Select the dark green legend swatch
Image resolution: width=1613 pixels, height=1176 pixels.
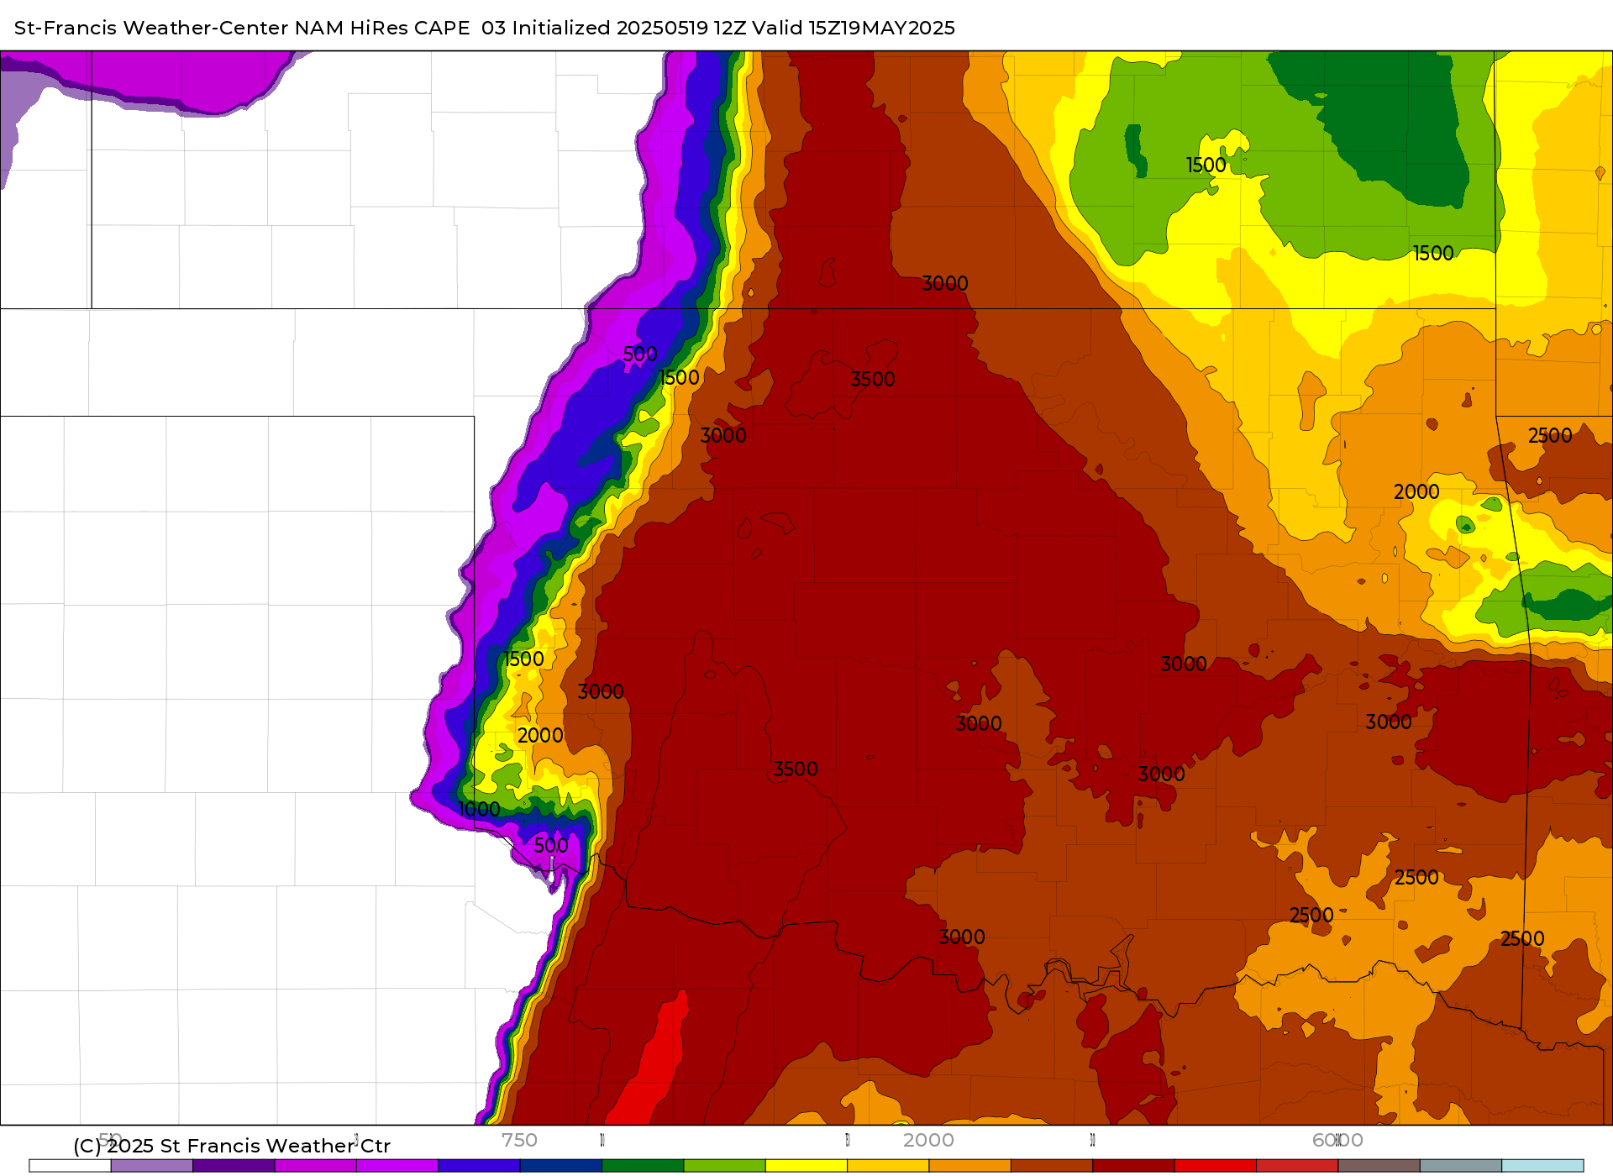(x=643, y=1166)
